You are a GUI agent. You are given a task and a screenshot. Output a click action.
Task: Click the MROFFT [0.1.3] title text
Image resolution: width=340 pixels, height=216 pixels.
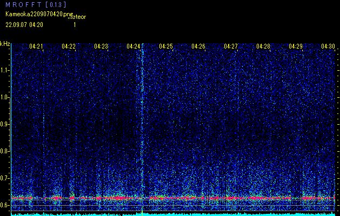click(36, 4)
